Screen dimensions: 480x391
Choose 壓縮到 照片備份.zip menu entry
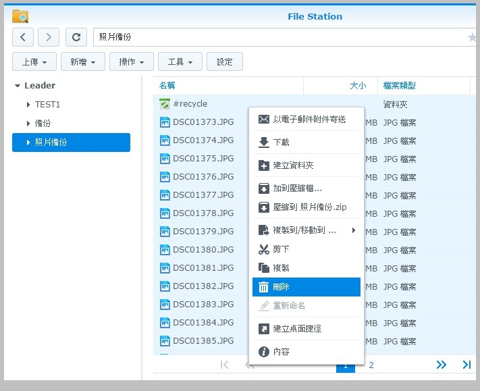(x=306, y=207)
